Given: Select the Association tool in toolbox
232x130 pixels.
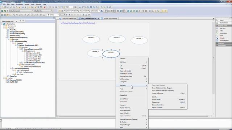Looking at the screenshot, I should (223, 33).
